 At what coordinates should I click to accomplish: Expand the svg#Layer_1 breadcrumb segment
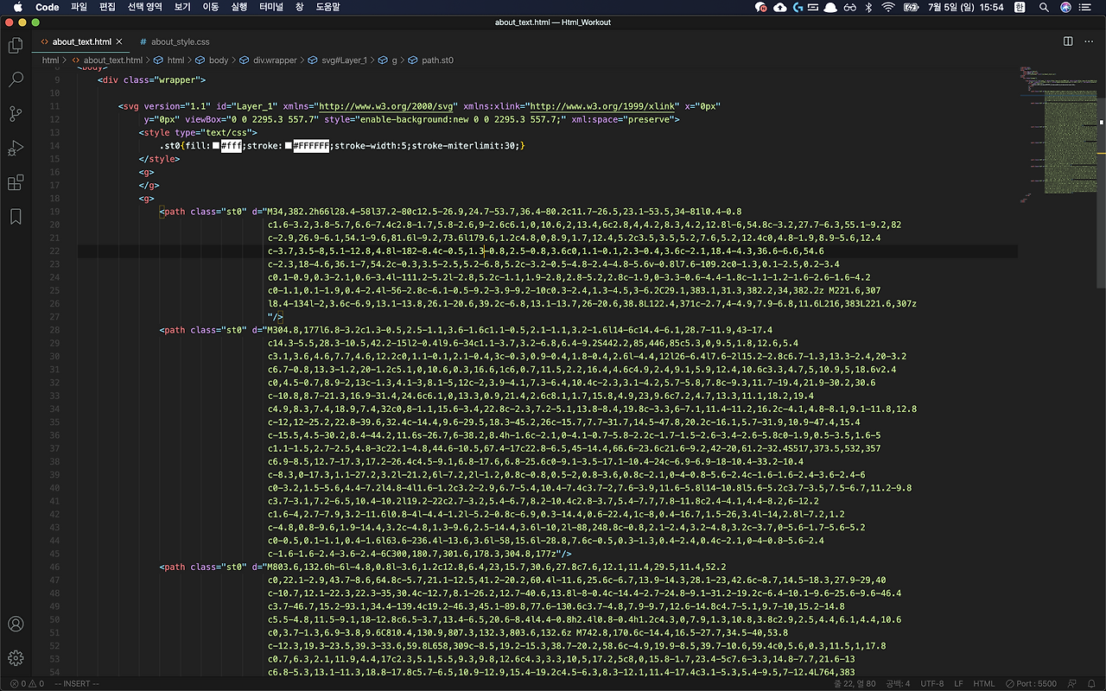(x=337, y=60)
